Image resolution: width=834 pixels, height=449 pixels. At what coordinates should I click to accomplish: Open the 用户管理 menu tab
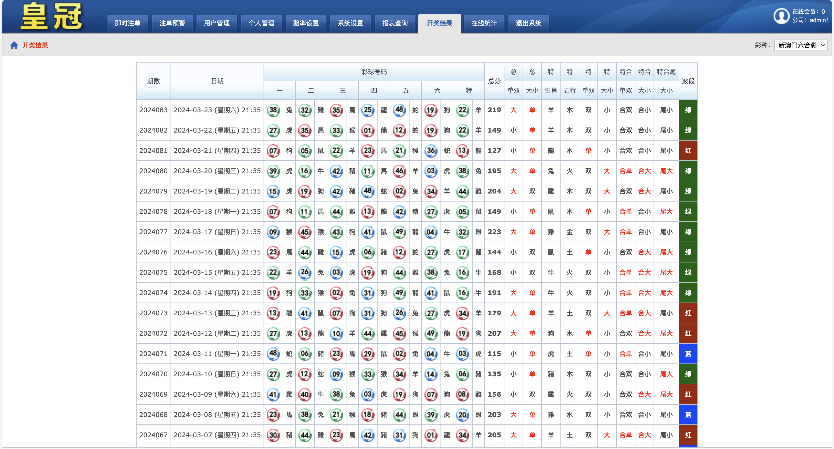click(x=217, y=23)
